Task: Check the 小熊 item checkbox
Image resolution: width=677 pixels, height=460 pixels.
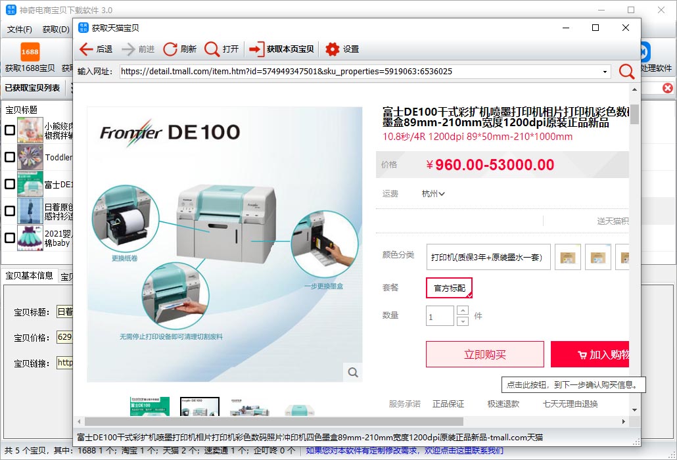Action: 10,130
